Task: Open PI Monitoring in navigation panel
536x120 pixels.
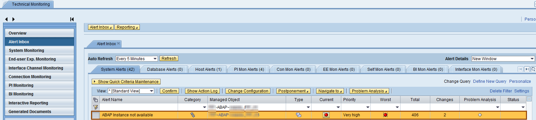Action: [x=39, y=85]
